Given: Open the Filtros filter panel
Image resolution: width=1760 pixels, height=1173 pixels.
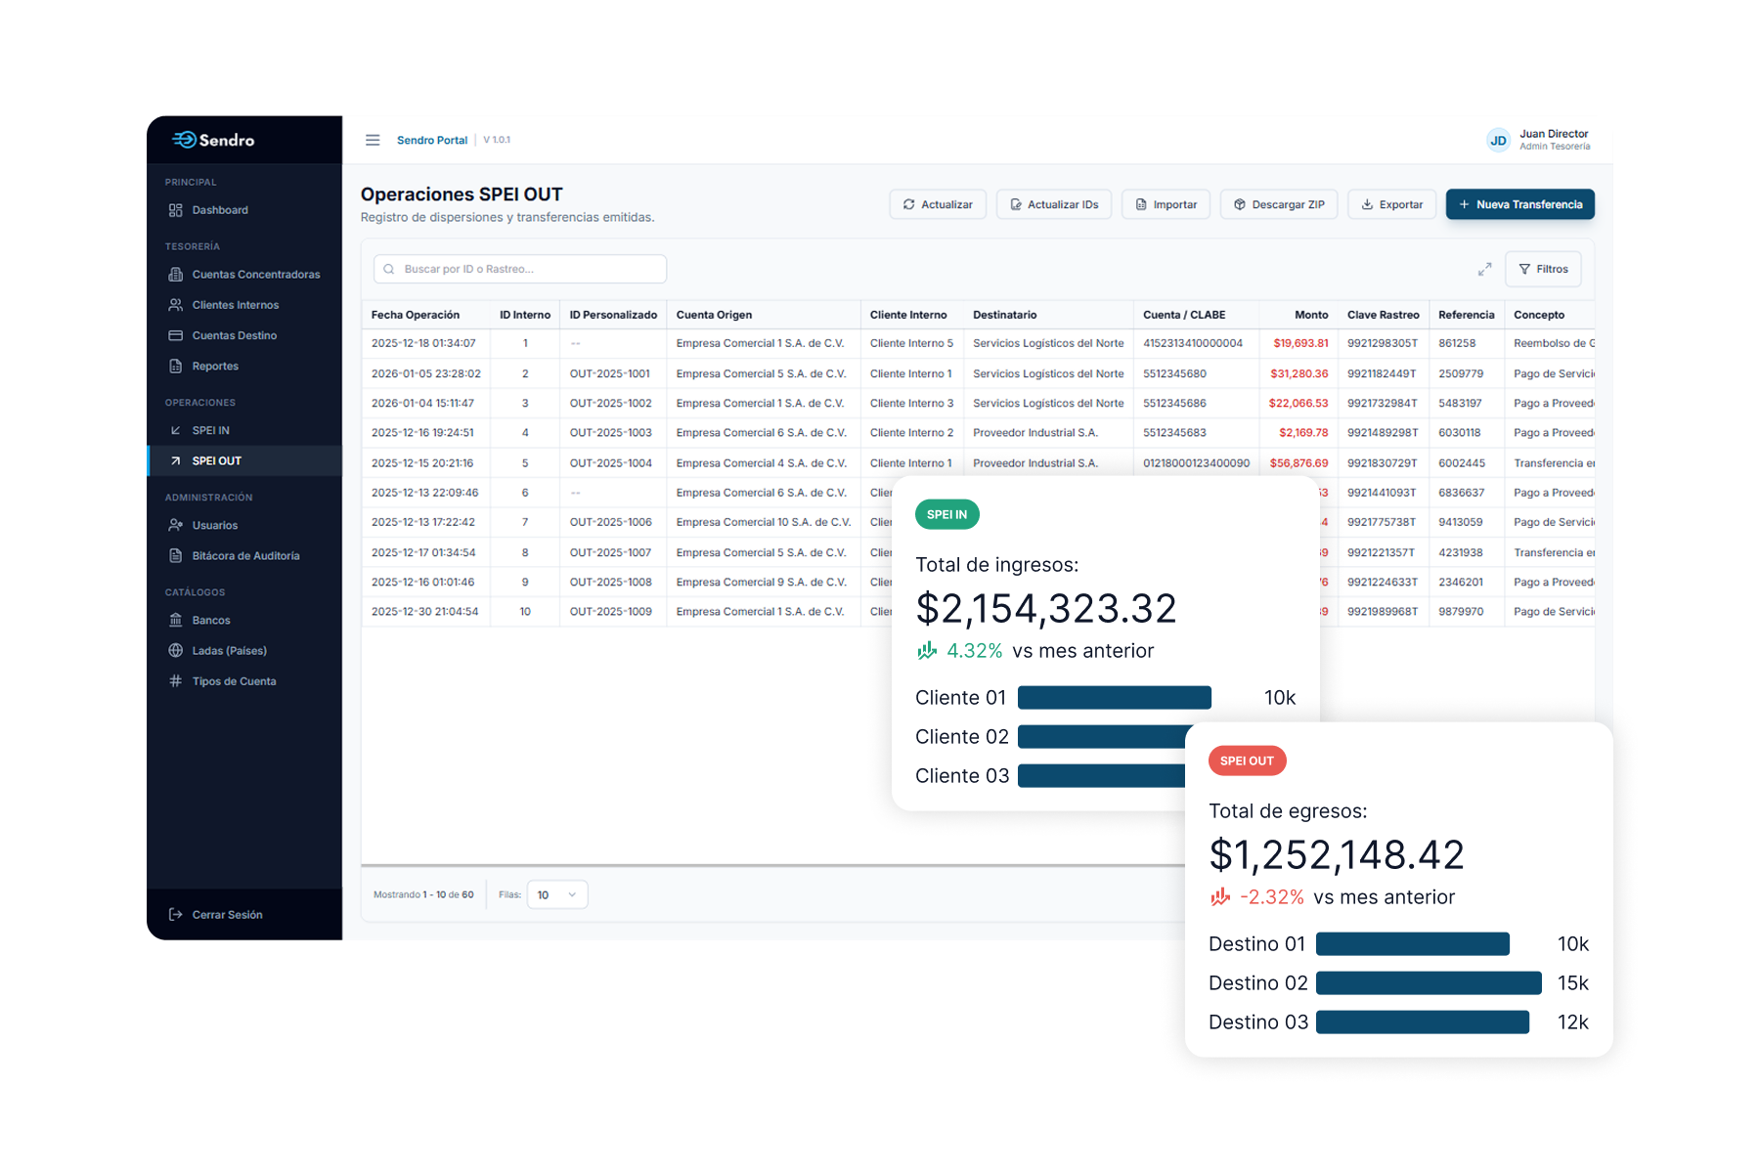Looking at the screenshot, I should [x=1543, y=269].
